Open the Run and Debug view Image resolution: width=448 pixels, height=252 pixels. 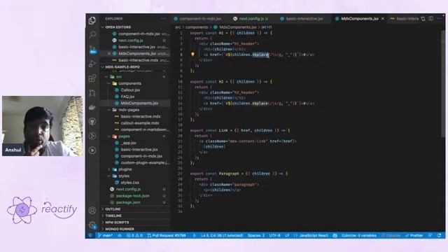pyautogui.click(x=92, y=64)
